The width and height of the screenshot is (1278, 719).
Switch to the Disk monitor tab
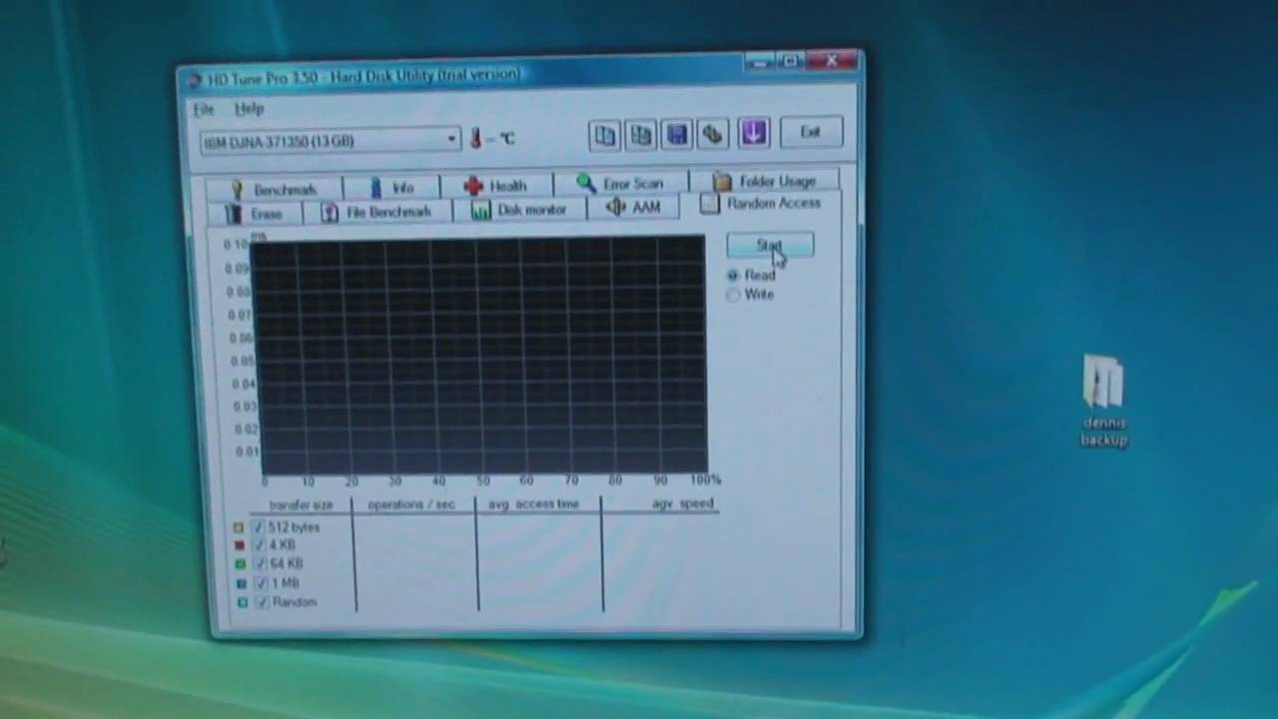(x=520, y=210)
